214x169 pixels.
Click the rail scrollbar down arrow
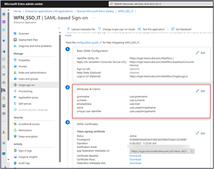(8, 160)
